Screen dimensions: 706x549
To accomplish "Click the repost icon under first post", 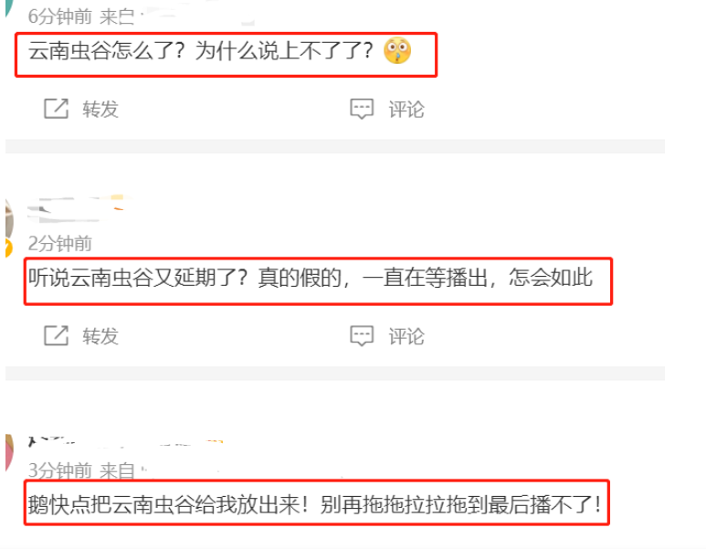I will pyautogui.click(x=56, y=109).
